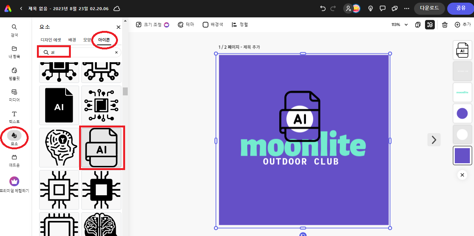This screenshot has height=236, width=474.
Task: Click the Adobe Express home logo
Action: click(8, 8)
